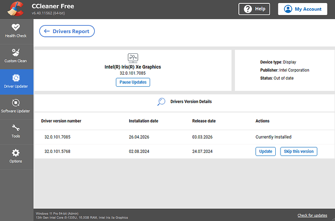Select the Currently Installed status text
The width and height of the screenshot is (335, 221).
pyautogui.click(x=273, y=137)
